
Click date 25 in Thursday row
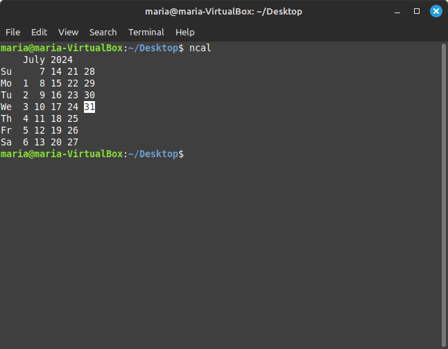(73, 118)
